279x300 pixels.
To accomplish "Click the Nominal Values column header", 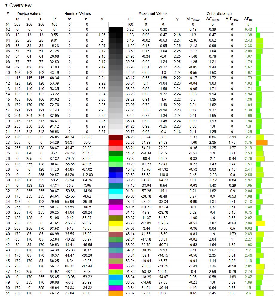I will point(77,14).
